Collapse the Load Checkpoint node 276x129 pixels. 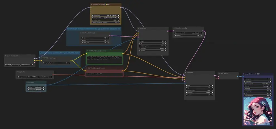click(6, 56)
